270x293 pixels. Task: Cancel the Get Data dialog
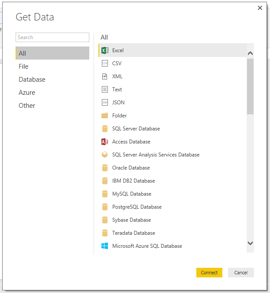click(x=241, y=273)
